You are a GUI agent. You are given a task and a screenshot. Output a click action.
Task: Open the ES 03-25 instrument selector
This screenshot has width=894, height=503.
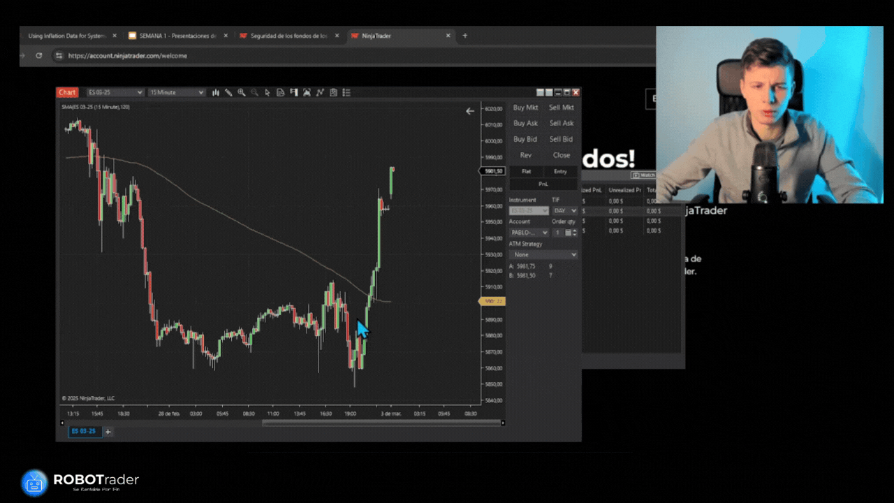[x=115, y=92]
